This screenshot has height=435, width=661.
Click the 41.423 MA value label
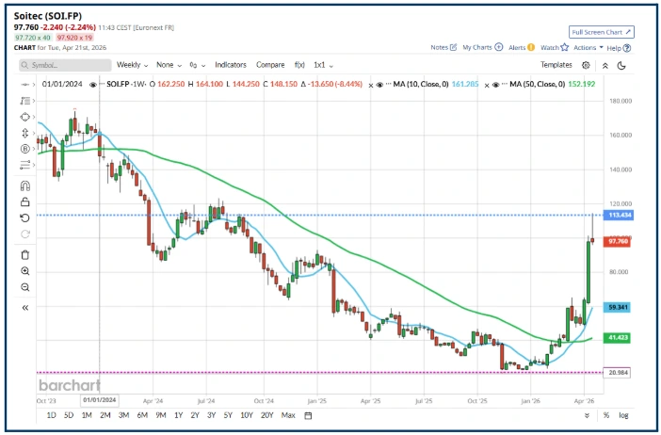(x=617, y=338)
